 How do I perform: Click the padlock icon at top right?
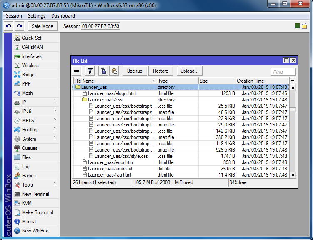click(x=304, y=26)
